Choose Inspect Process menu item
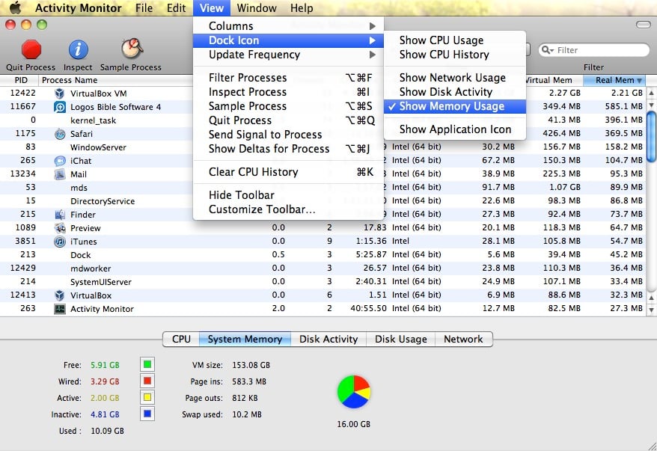Screen dimensions: 657x451 click(x=288, y=92)
